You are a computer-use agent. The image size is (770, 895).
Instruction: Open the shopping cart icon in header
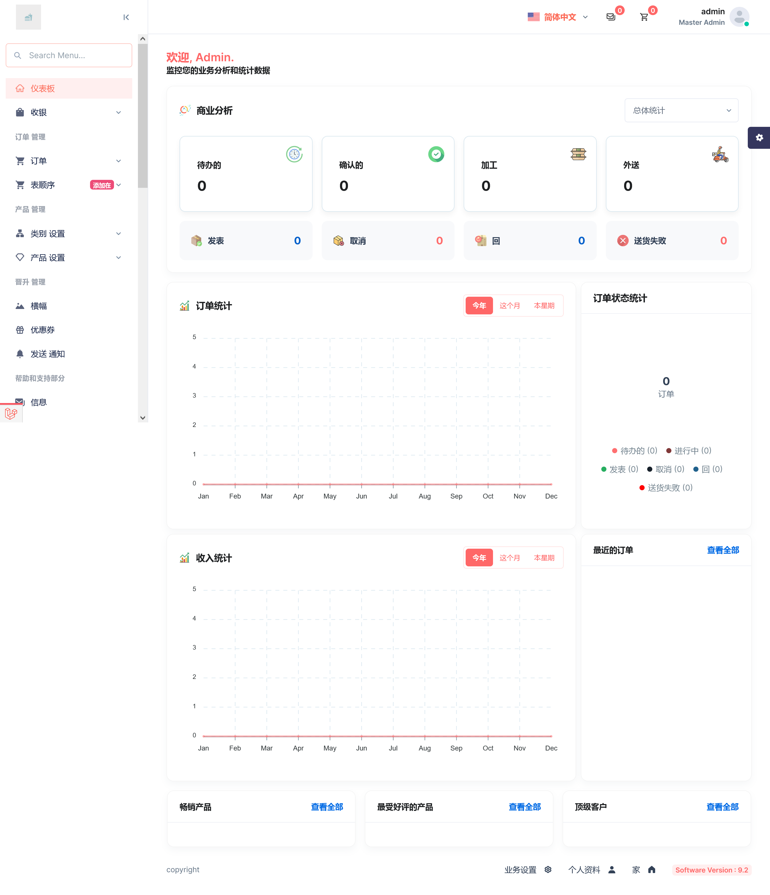[x=644, y=17]
